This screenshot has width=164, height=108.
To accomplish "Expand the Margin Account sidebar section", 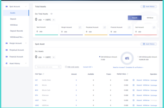I will coord(26,43).
